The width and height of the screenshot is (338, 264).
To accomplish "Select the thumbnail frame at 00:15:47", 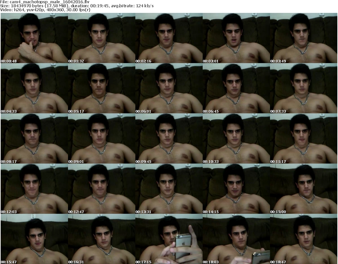I will pyautogui.click(x=34, y=239).
